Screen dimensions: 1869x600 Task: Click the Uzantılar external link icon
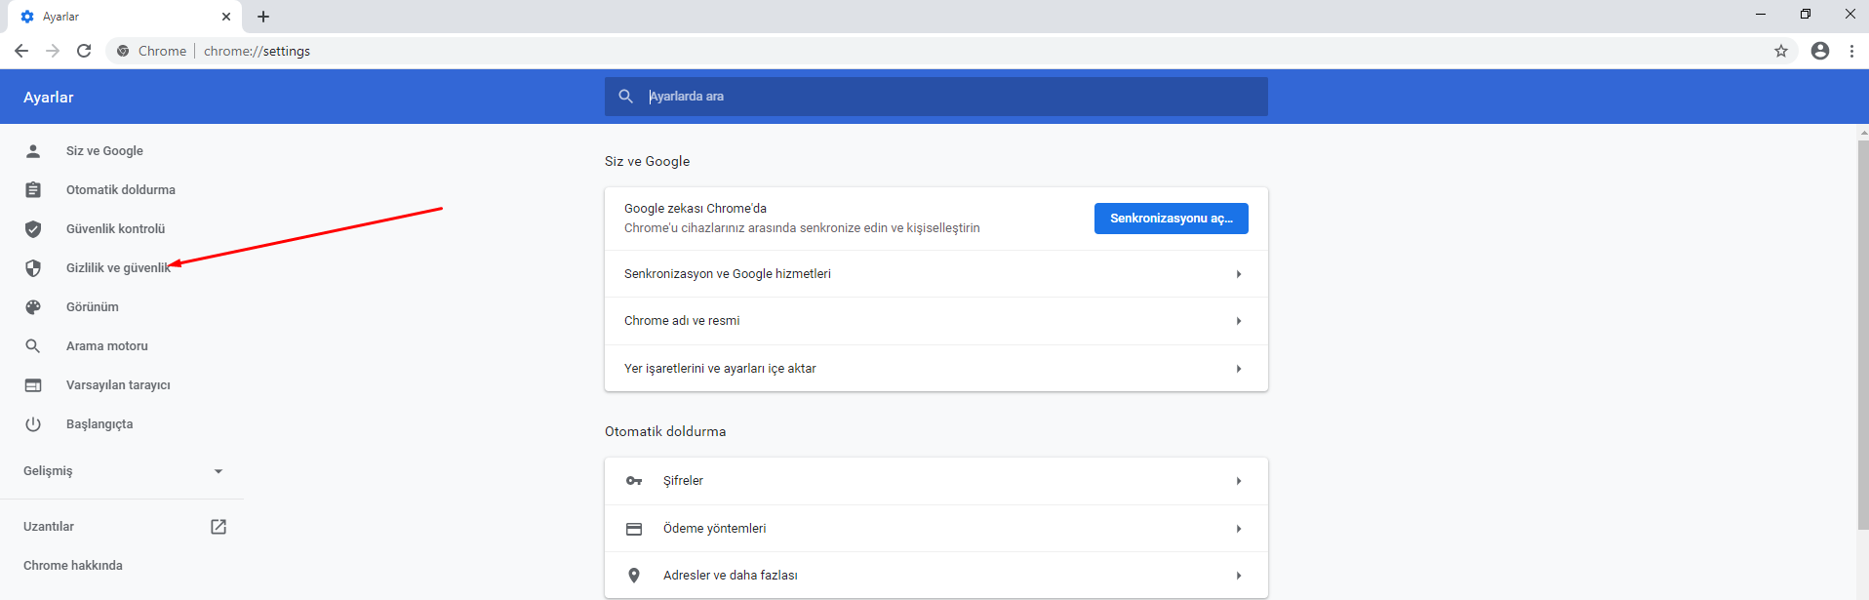coord(219,527)
